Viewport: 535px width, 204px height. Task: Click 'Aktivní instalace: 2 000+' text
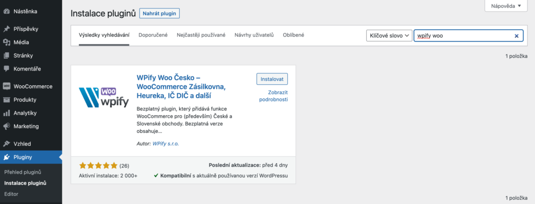[108, 176]
